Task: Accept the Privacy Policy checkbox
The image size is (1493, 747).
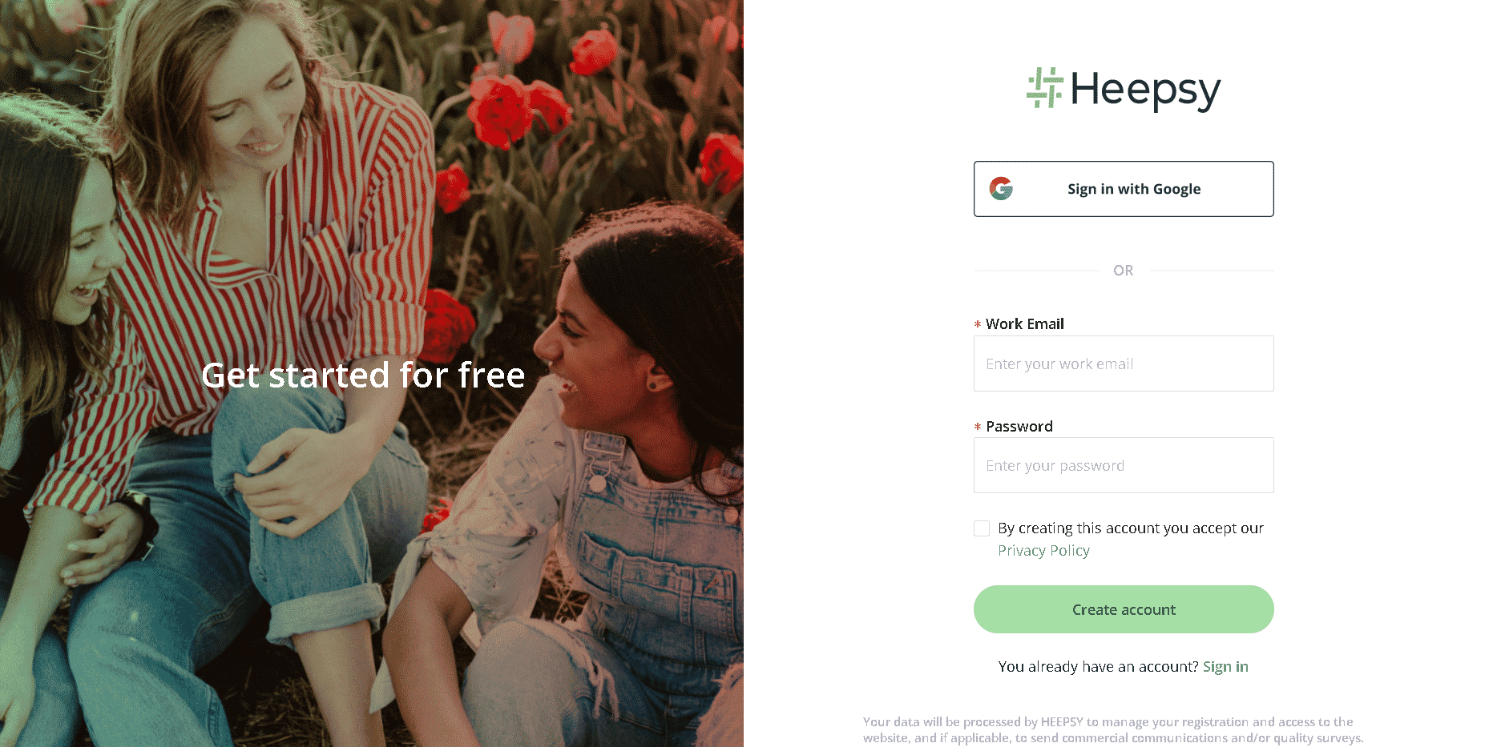Action: click(982, 528)
